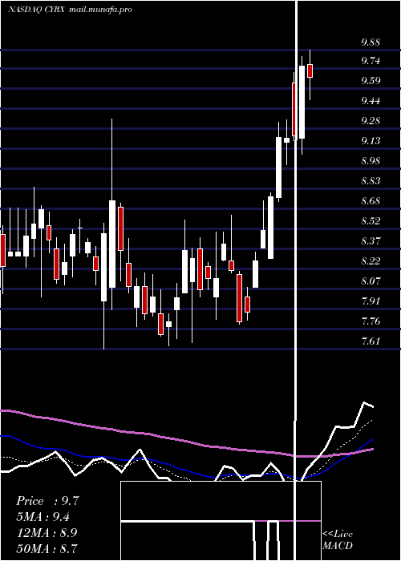Select the 7.61 price axis label
The width and height of the screenshot is (401, 561).
371,341
